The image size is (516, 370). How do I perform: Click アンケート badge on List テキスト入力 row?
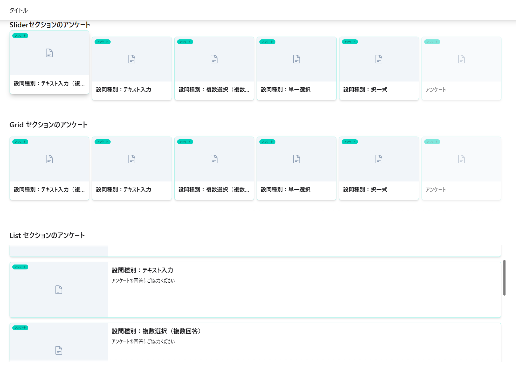click(20, 267)
